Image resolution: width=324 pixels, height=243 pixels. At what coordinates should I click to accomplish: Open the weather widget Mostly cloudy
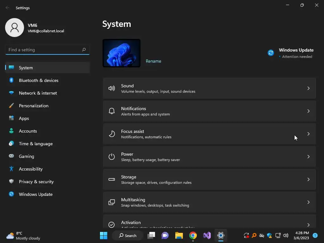pyautogui.click(x=23, y=235)
